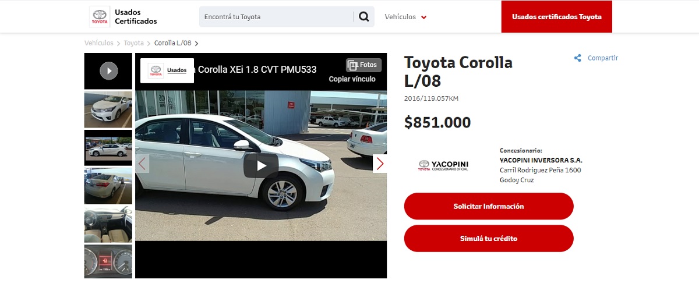Click the search magnifier icon

click(364, 17)
